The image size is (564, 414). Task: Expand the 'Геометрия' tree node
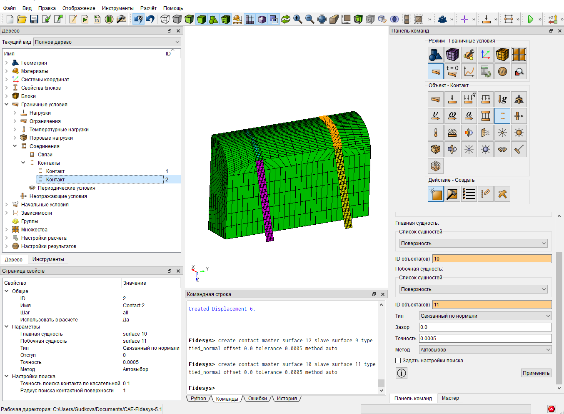pos(6,63)
